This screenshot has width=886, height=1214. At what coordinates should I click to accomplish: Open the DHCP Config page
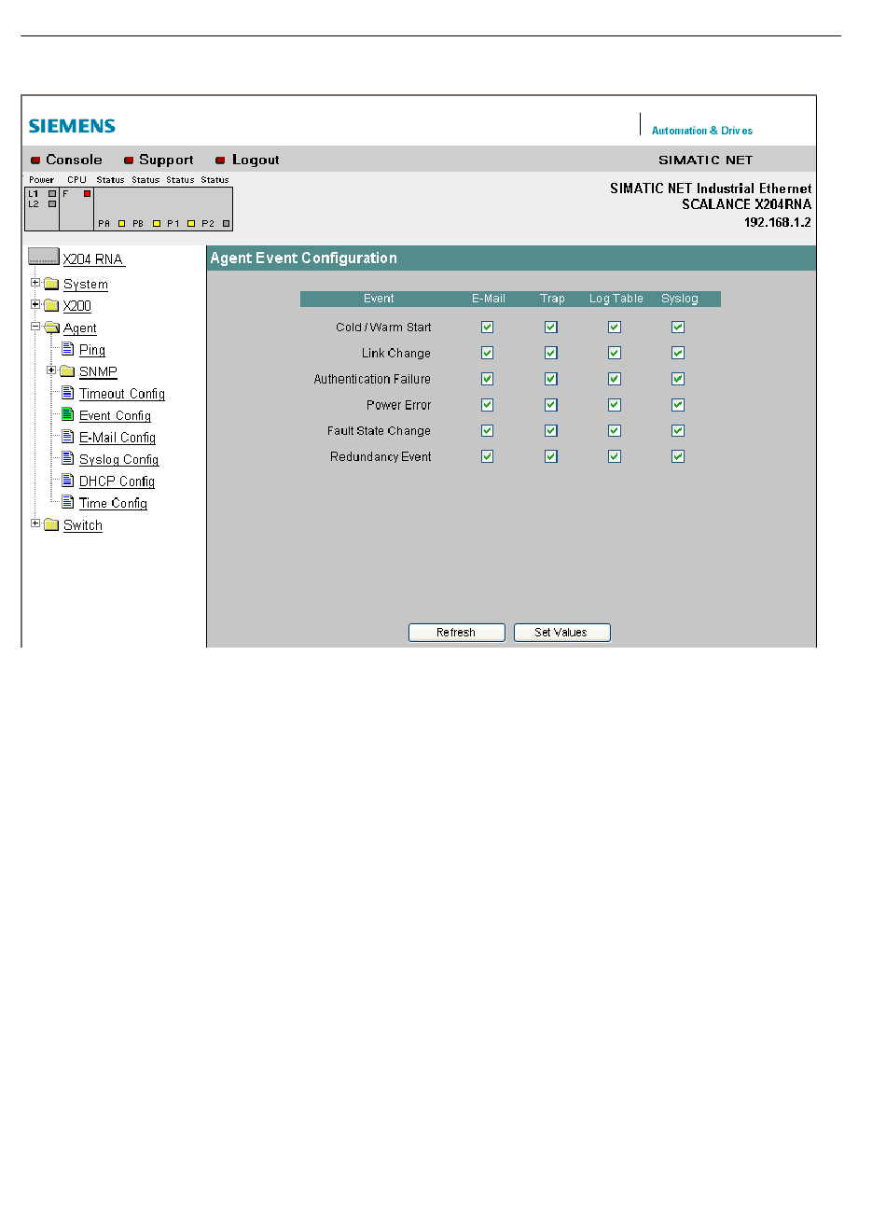click(117, 481)
